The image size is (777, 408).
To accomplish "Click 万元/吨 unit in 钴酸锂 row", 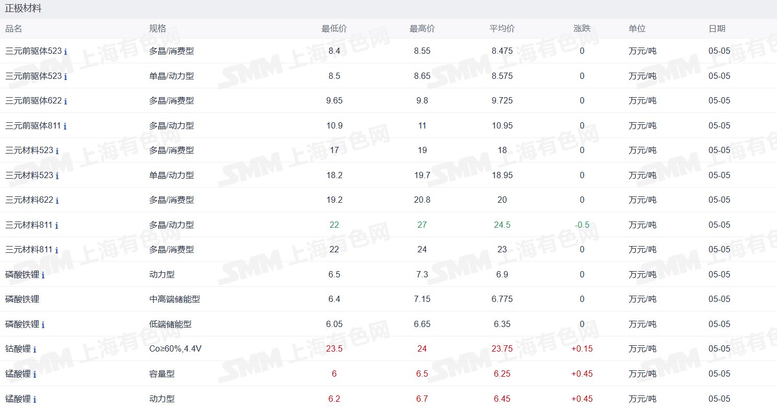I will click(x=642, y=349).
